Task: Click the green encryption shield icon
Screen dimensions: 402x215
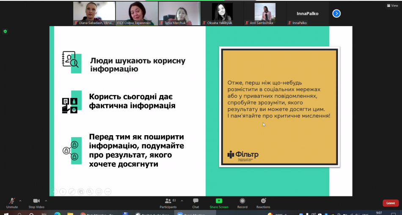Action: tap(5, 31)
